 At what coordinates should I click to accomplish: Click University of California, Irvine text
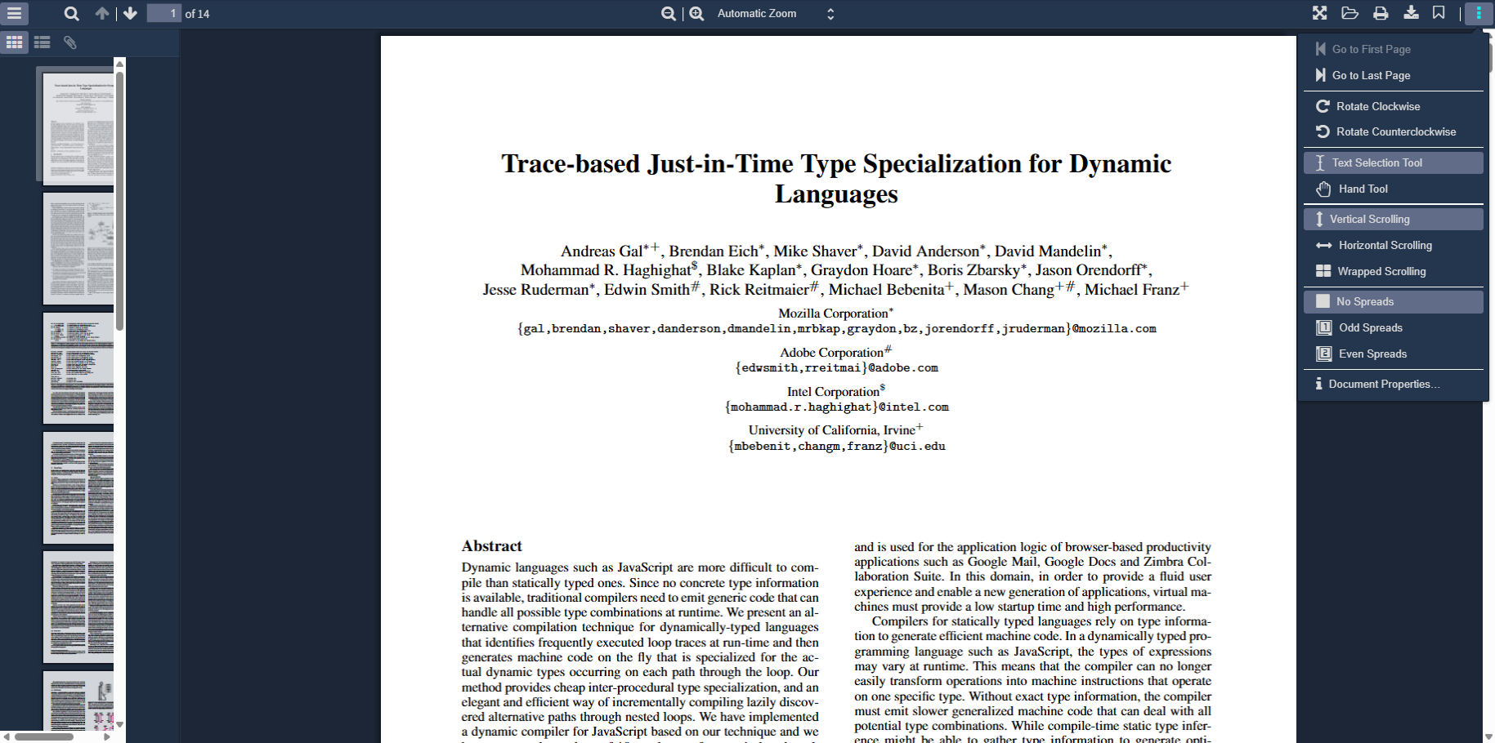click(835, 429)
